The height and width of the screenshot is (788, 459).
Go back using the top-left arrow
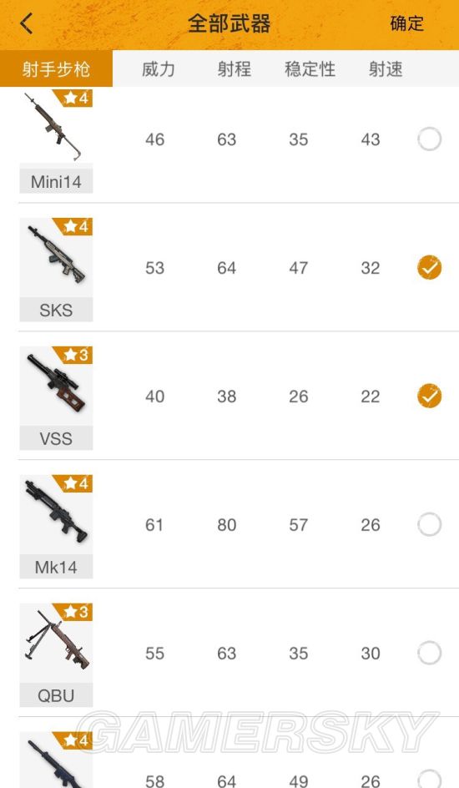click(x=27, y=23)
